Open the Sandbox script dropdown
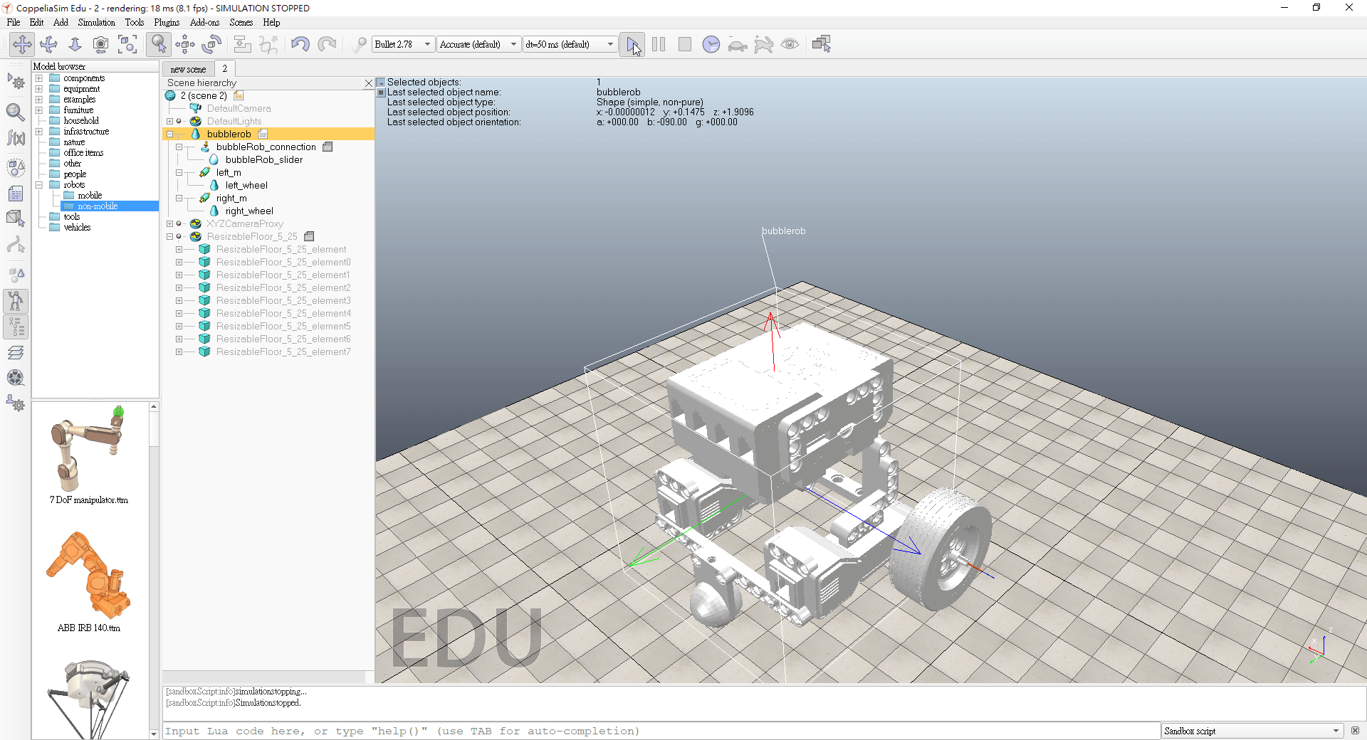The height and width of the screenshot is (740, 1367). pos(1251,731)
